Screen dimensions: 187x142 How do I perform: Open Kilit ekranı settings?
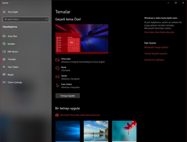(26, 52)
